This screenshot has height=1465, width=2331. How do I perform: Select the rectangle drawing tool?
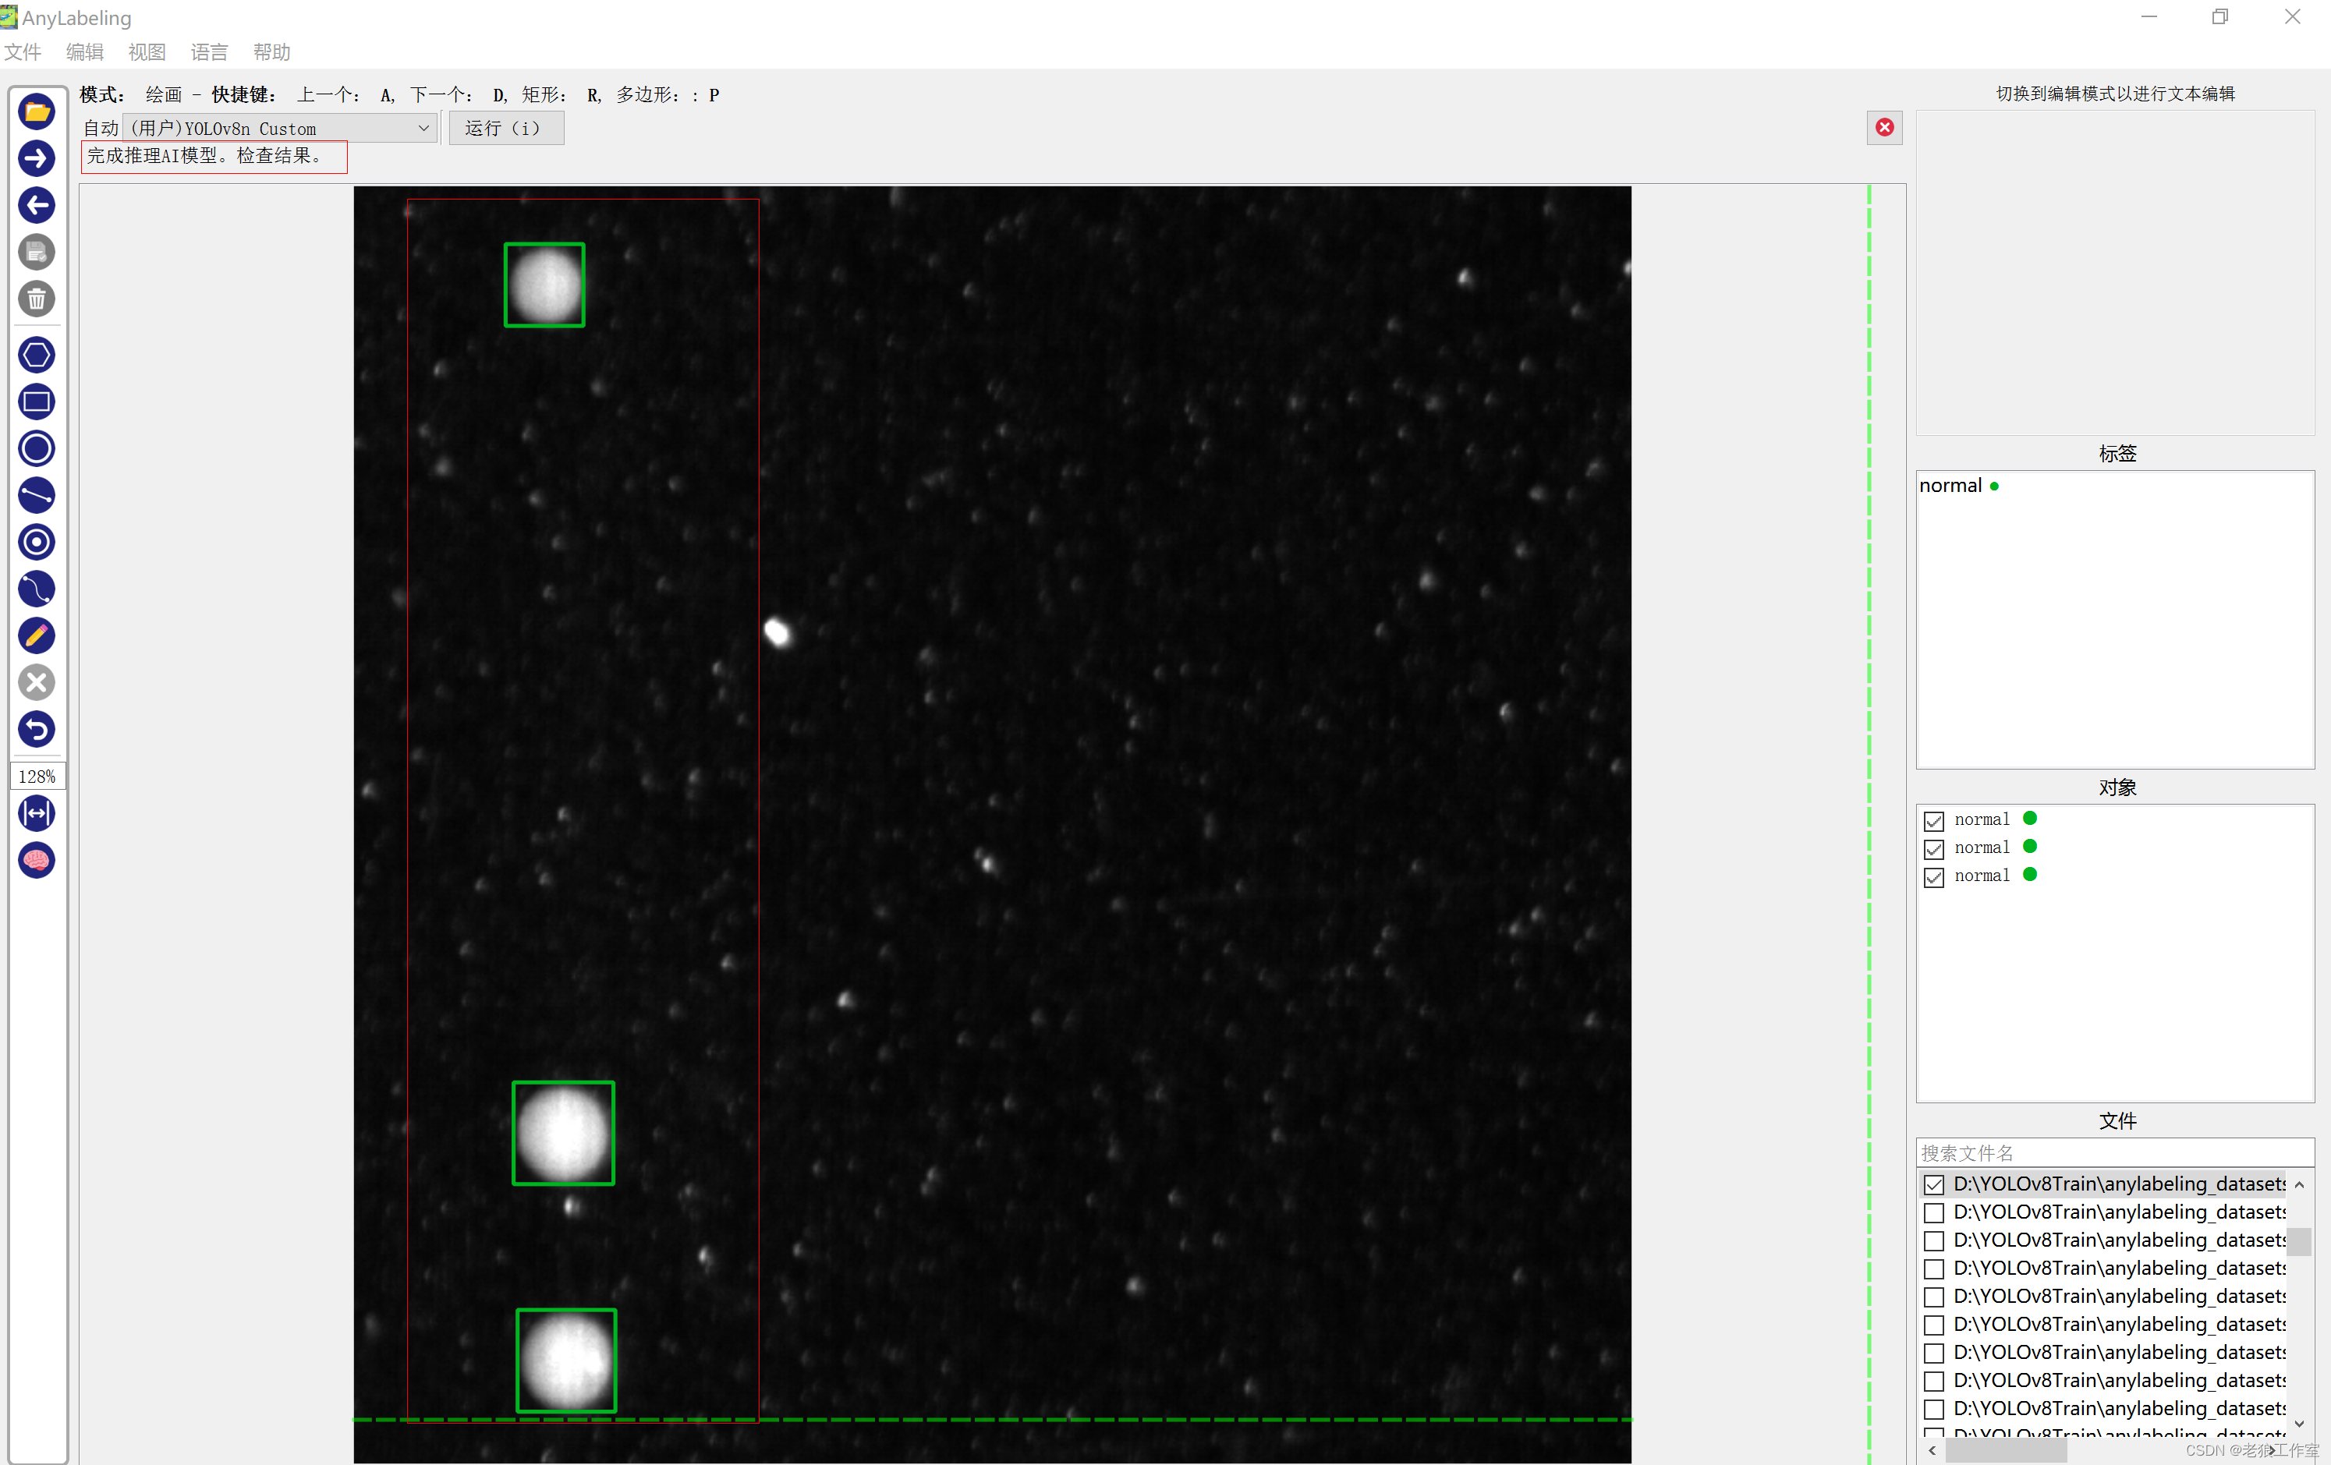tap(37, 402)
